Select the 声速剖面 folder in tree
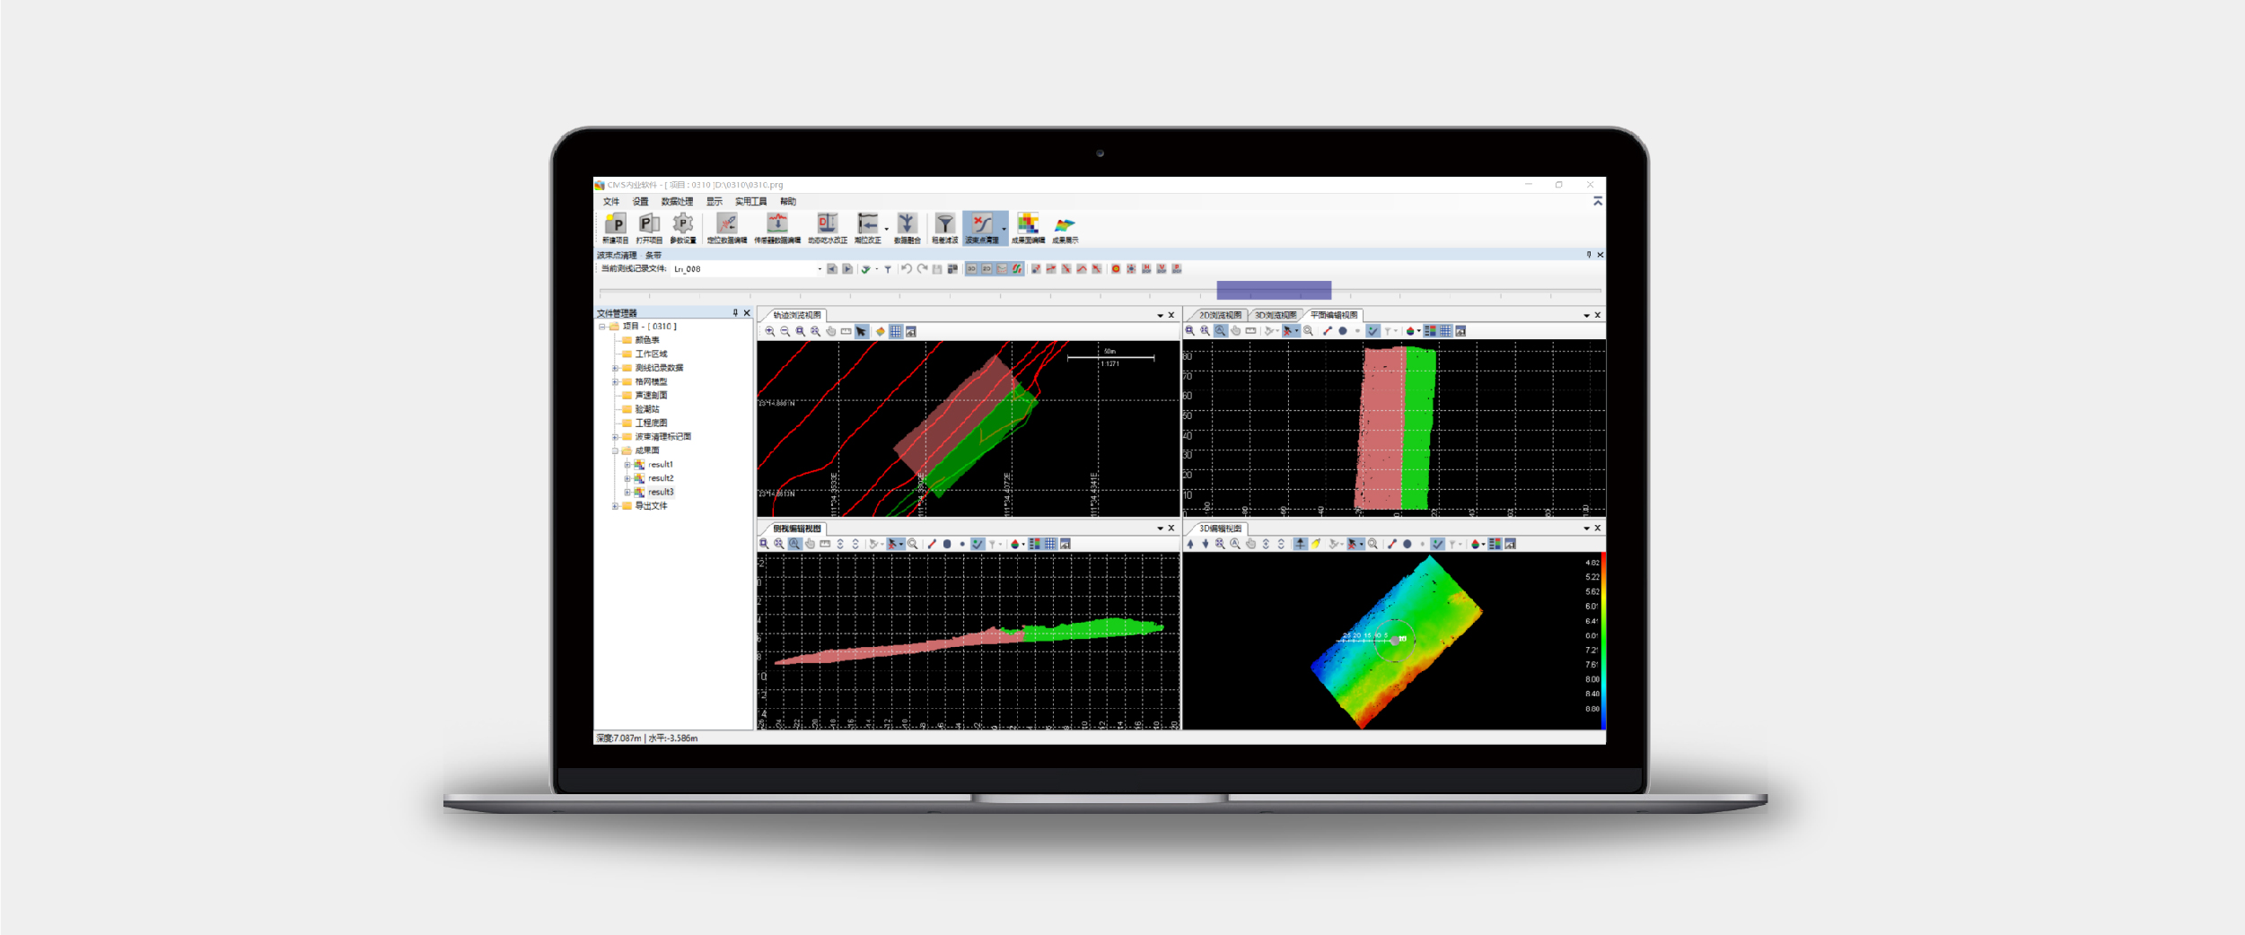Image resolution: width=2245 pixels, height=935 pixels. coord(651,396)
